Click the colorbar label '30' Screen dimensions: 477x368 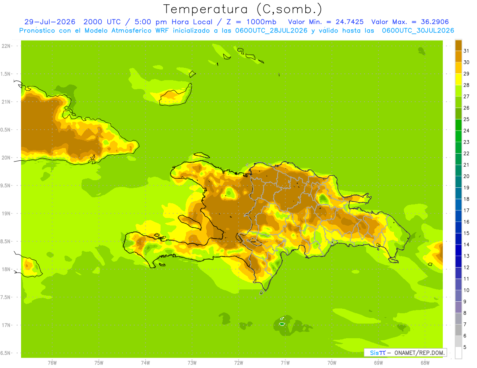(466, 62)
